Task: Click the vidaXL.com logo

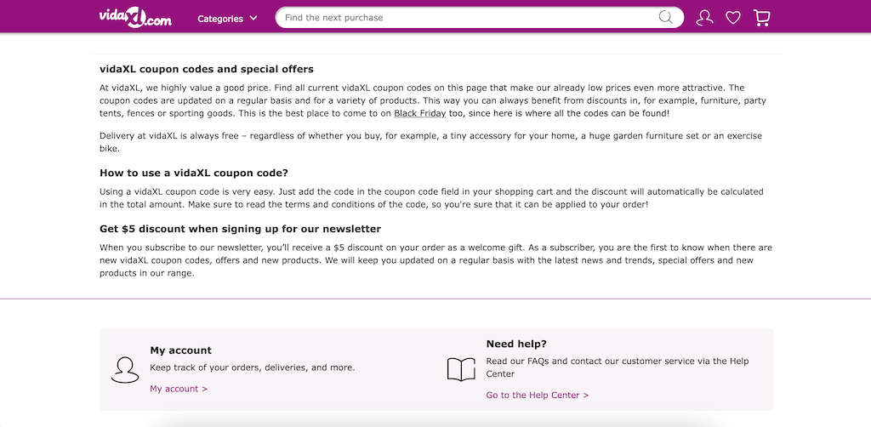Action: point(135,18)
